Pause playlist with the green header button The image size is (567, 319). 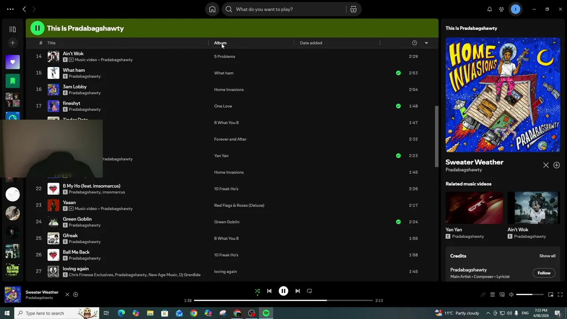37,28
